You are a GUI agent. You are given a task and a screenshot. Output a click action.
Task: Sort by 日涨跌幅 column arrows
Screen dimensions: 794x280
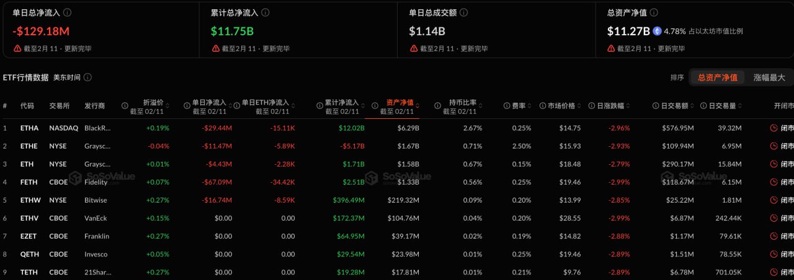(x=629, y=106)
